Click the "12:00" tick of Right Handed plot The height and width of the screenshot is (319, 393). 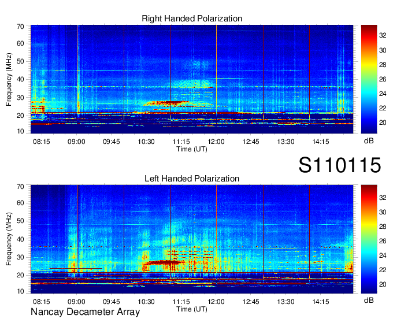(216, 142)
